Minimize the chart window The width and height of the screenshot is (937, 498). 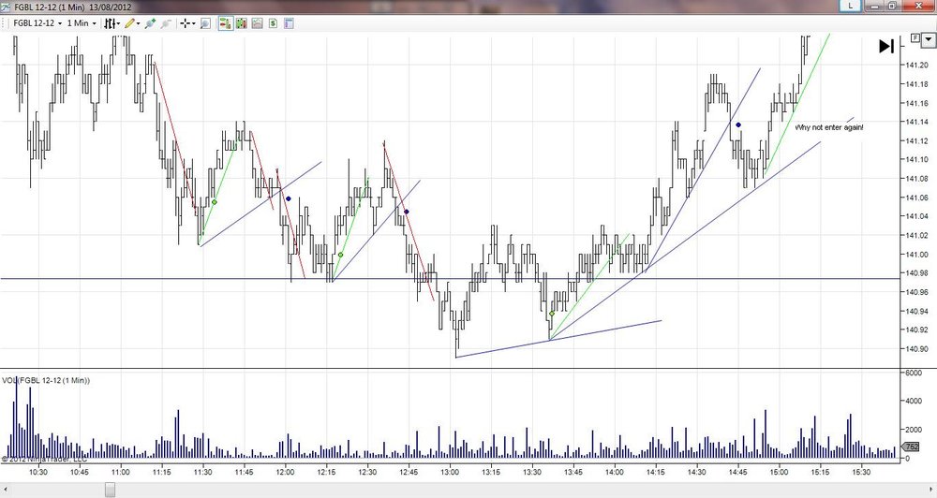point(875,6)
